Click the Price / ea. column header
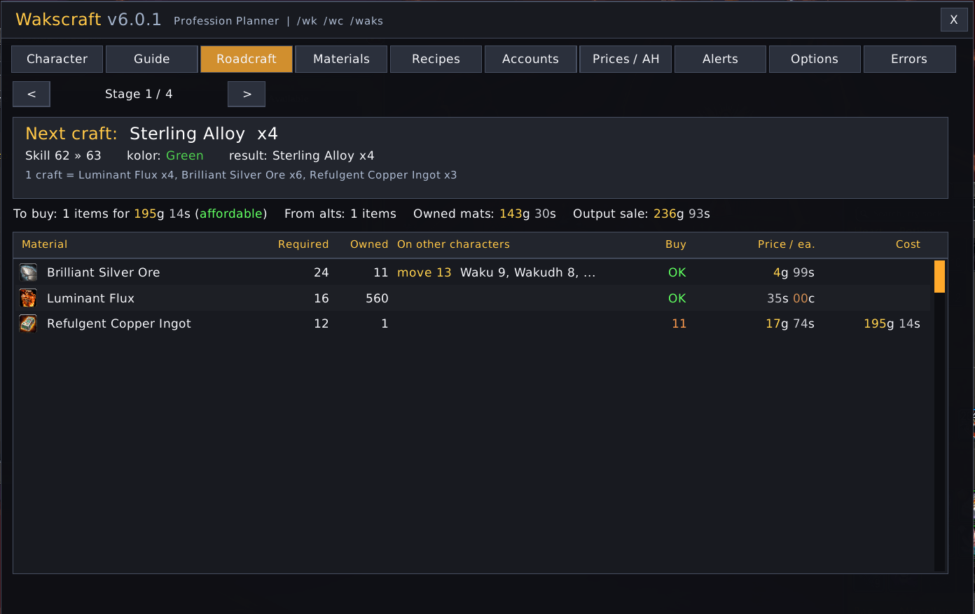Screen dimensions: 975x614 [x=786, y=244]
